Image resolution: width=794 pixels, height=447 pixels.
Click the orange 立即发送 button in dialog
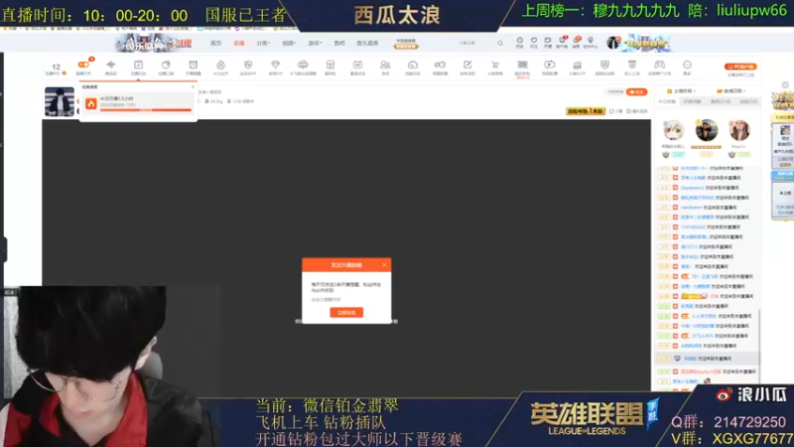(346, 313)
